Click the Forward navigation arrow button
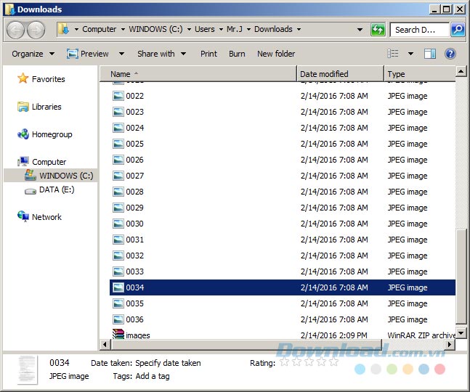The width and height of the screenshot is (470, 392). click(x=36, y=30)
